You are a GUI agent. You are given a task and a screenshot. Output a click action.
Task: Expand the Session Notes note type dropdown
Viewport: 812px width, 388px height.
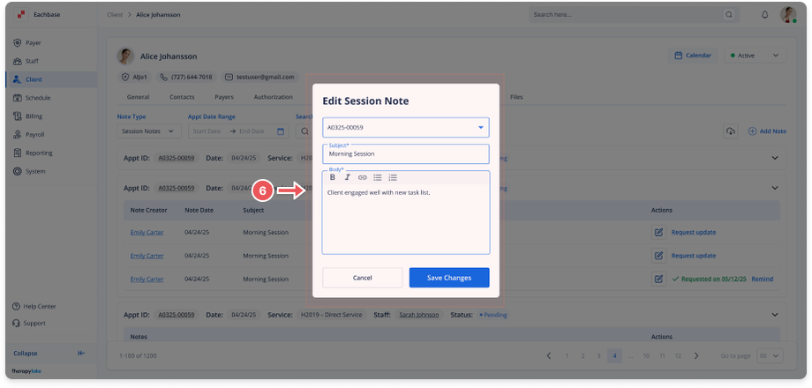149,131
